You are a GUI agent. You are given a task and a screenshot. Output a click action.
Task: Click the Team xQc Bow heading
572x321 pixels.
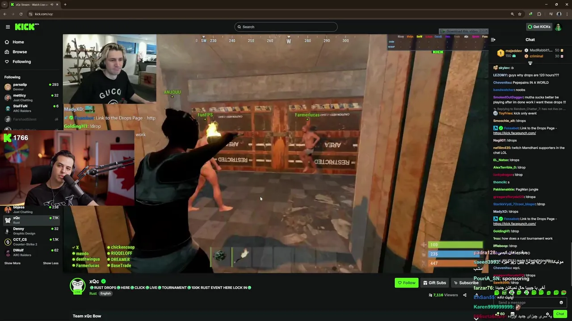87,316
